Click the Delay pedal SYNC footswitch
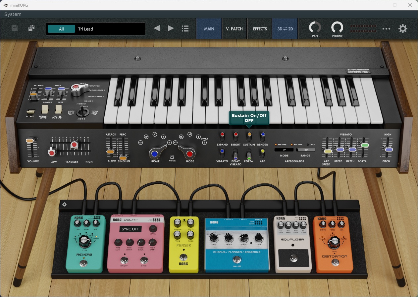Screen dimensions: 418x297 (144, 260)
